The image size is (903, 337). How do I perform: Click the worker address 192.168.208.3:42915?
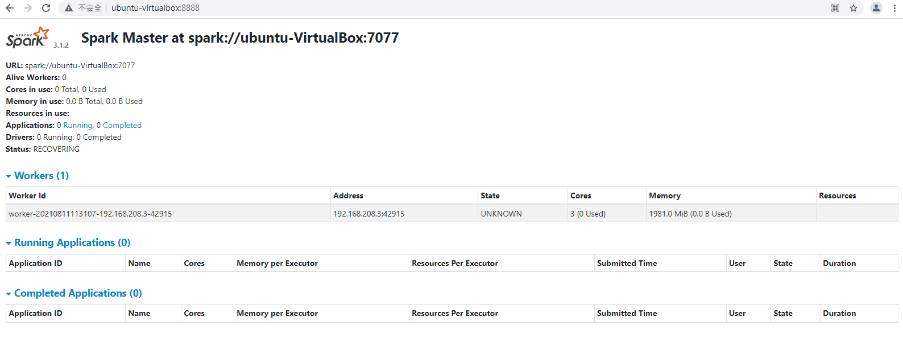coord(368,214)
